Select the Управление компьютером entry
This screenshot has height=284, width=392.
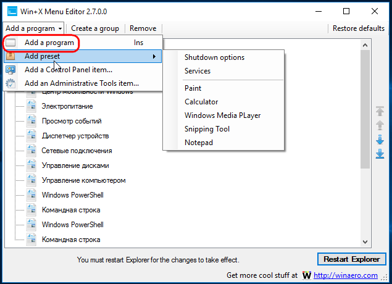tap(83, 180)
